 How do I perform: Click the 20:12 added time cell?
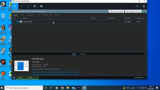click(x=138, y=22)
